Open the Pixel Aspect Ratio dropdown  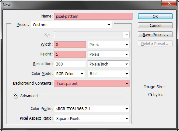pyautogui.click(x=92, y=118)
